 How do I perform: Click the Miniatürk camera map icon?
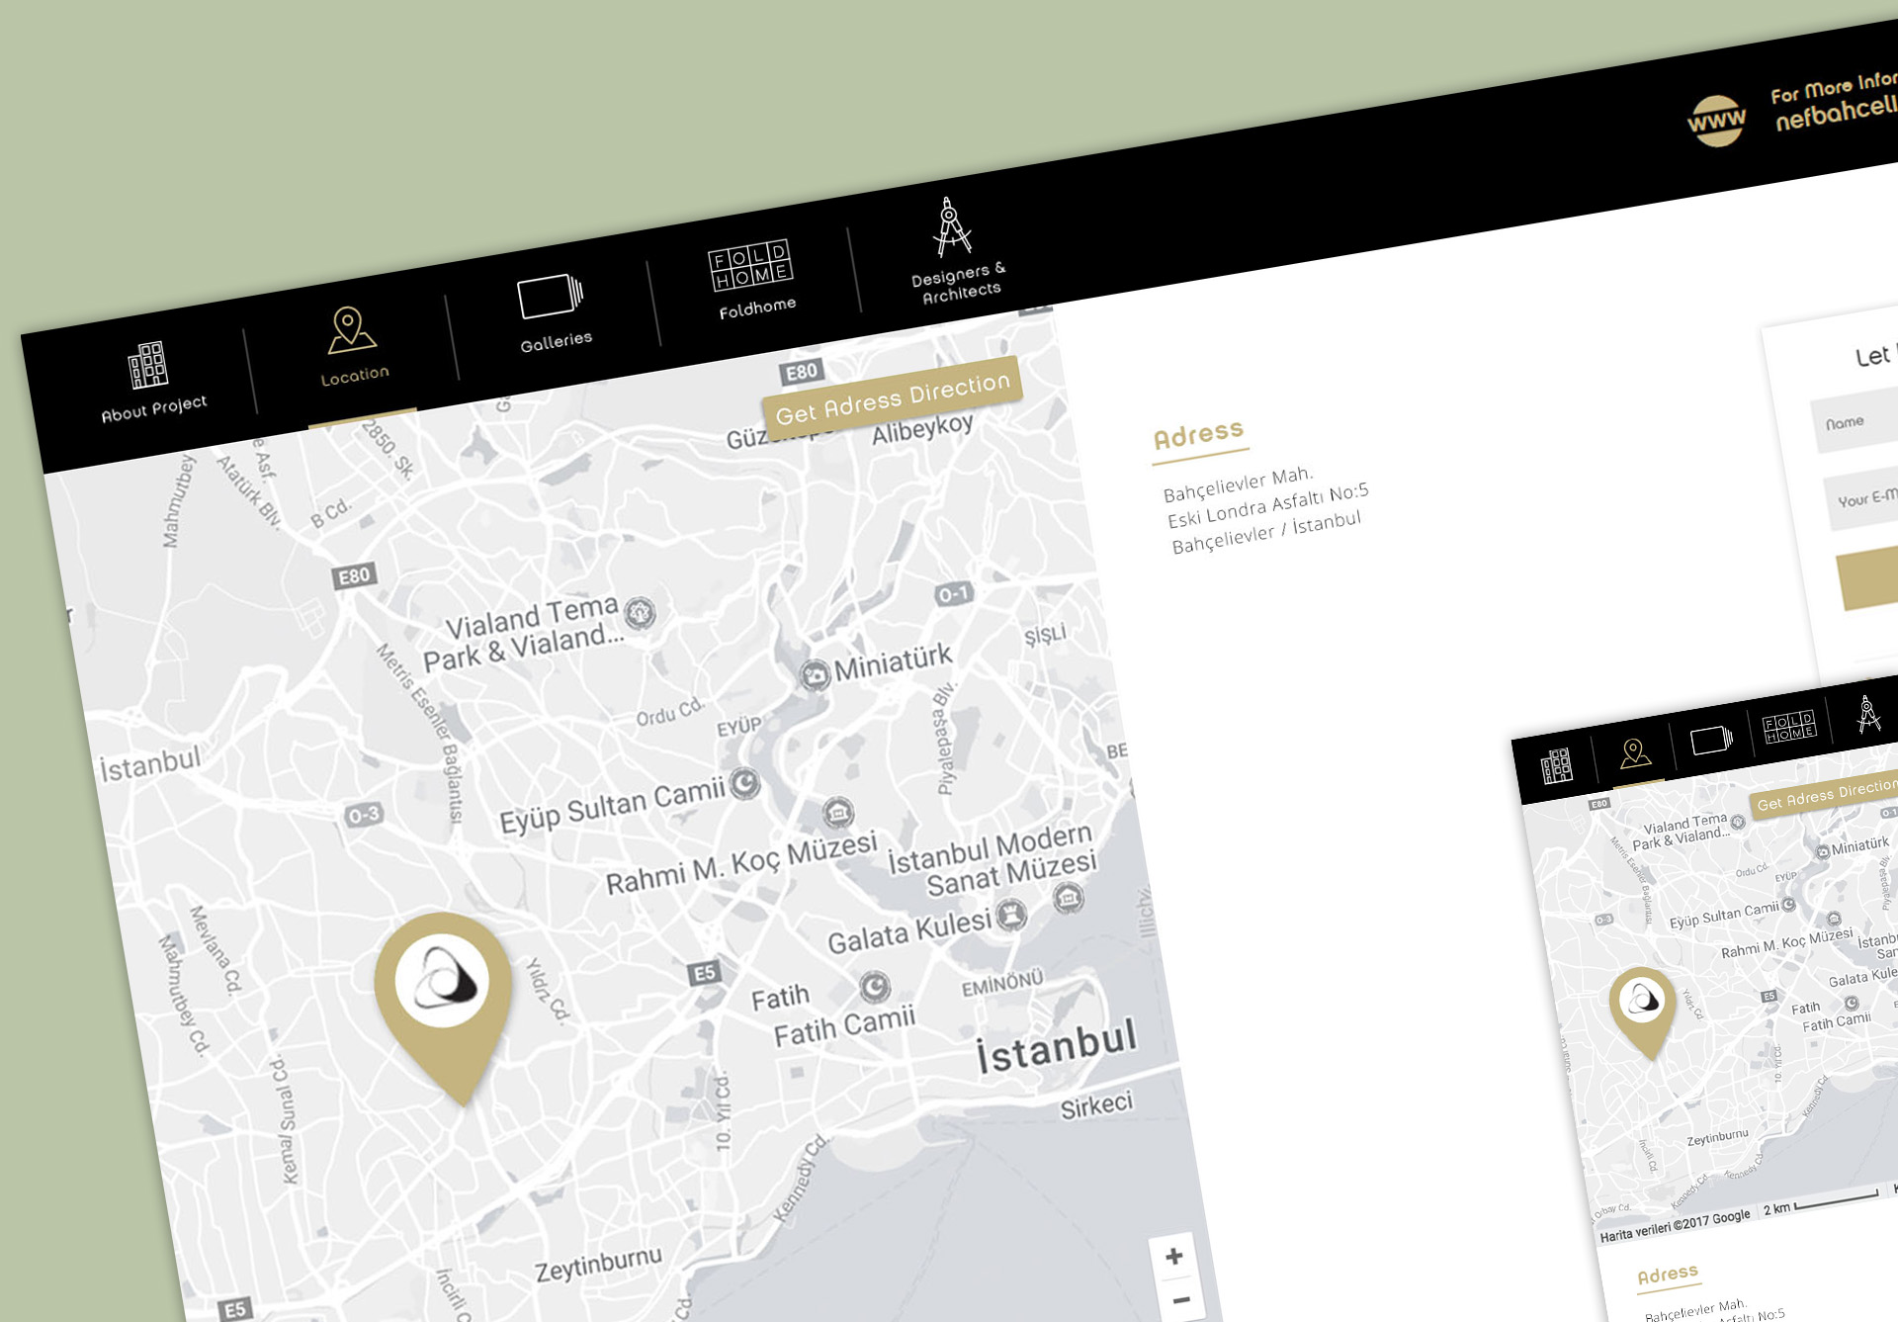tap(814, 675)
